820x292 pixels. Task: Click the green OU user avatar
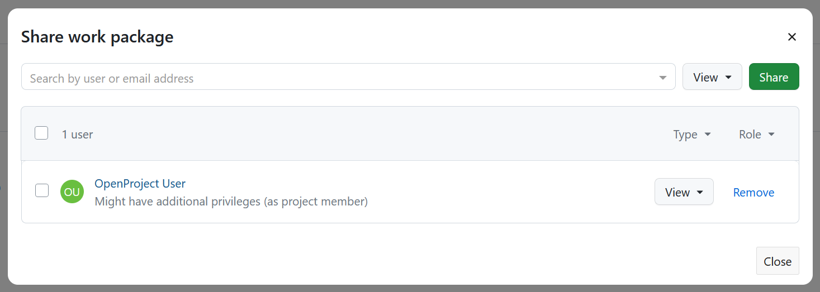pyautogui.click(x=72, y=192)
